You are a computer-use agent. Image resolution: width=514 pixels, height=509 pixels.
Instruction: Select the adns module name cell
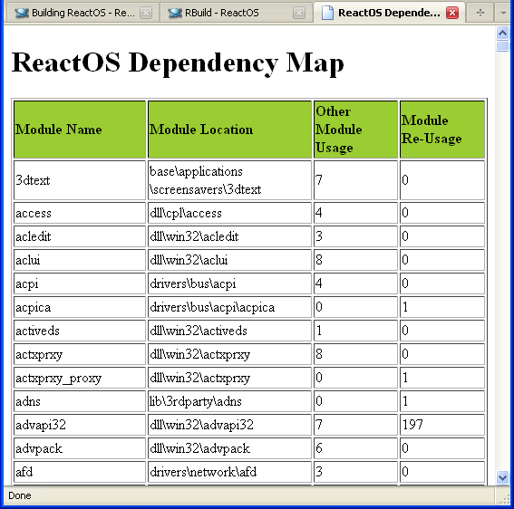tap(80, 401)
